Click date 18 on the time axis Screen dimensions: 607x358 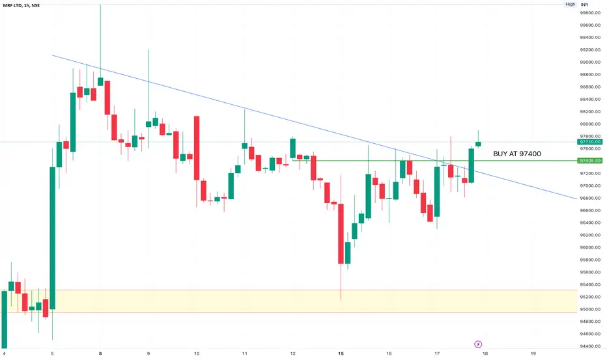[x=485, y=353]
